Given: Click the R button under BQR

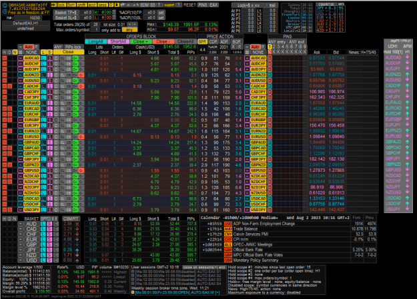Looking at the screenshot, I should point(240,47).
